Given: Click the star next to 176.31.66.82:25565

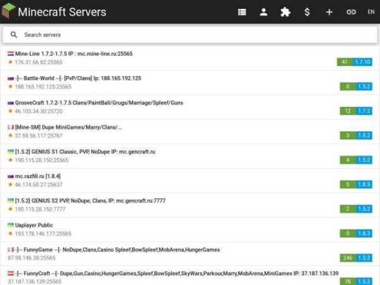Looking at the screenshot, I should [10, 62].
